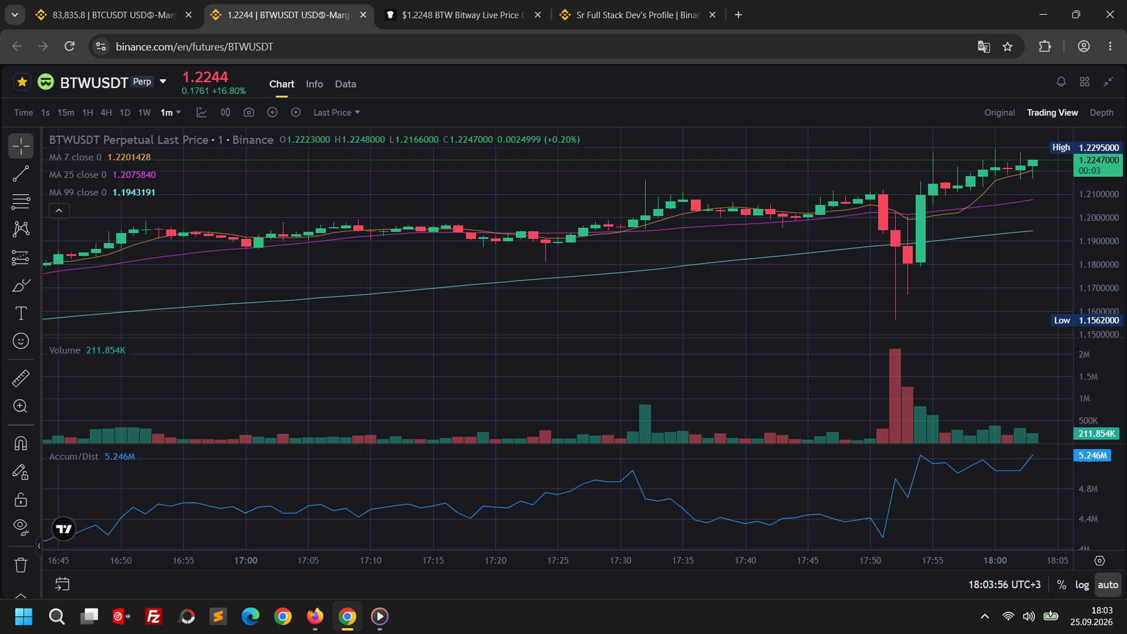Enable log scale on the chart
This screenshot has height=634, width=1127.
coord(1082,585)
